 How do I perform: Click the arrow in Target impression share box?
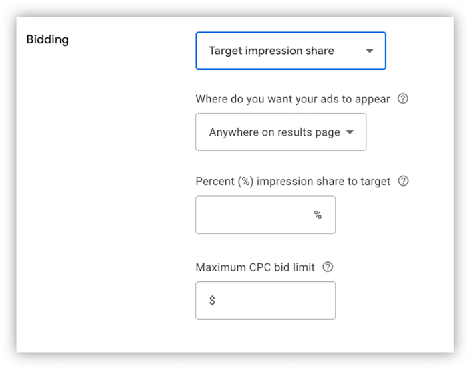click(370, 51)
